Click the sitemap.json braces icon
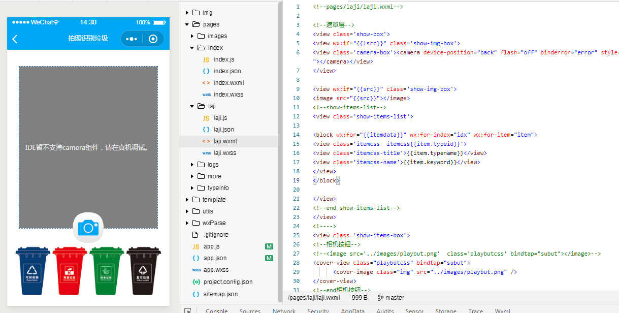Viewport: 619px width, 313px height. pyautogui.click(x=196, y=294)
